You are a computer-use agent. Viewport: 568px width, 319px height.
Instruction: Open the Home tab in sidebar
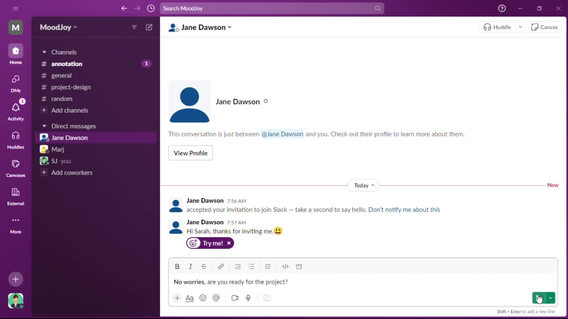coord(16,54)
